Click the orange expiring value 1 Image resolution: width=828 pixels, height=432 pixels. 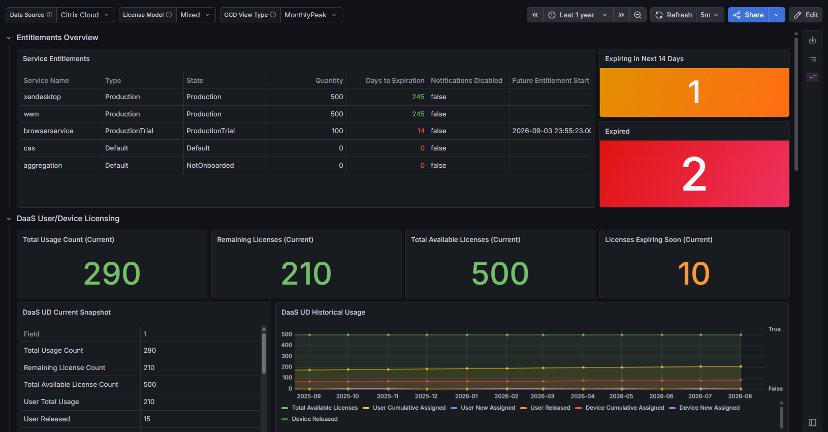694,92
